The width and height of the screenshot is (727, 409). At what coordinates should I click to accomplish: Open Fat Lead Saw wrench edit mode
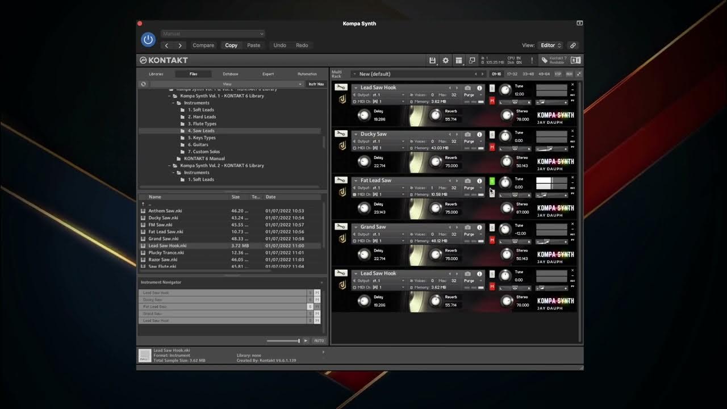tap(341, 181)
